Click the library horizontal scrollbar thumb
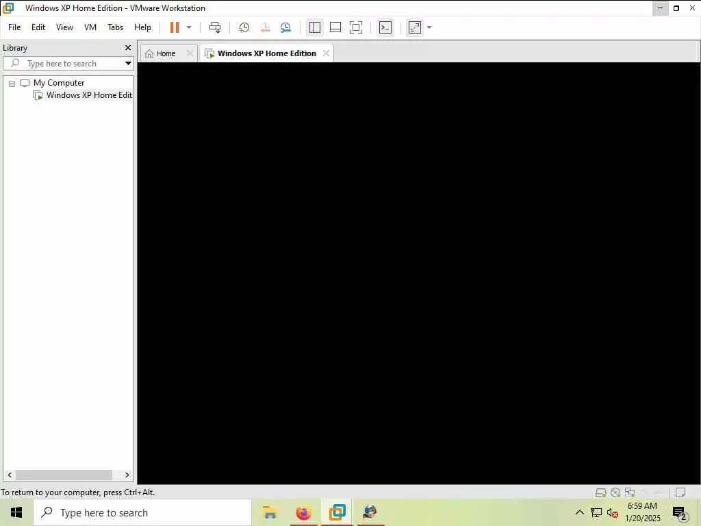Screen dimensions: 701x526 point(64,475)
